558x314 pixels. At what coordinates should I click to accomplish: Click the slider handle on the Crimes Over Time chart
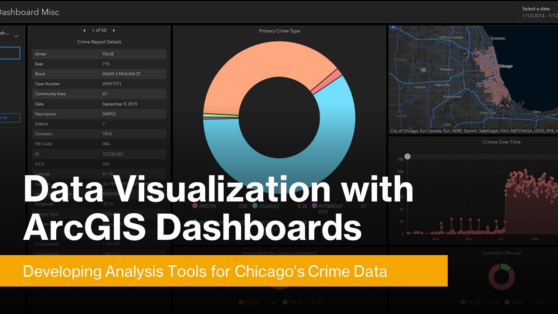coord(407,156)
